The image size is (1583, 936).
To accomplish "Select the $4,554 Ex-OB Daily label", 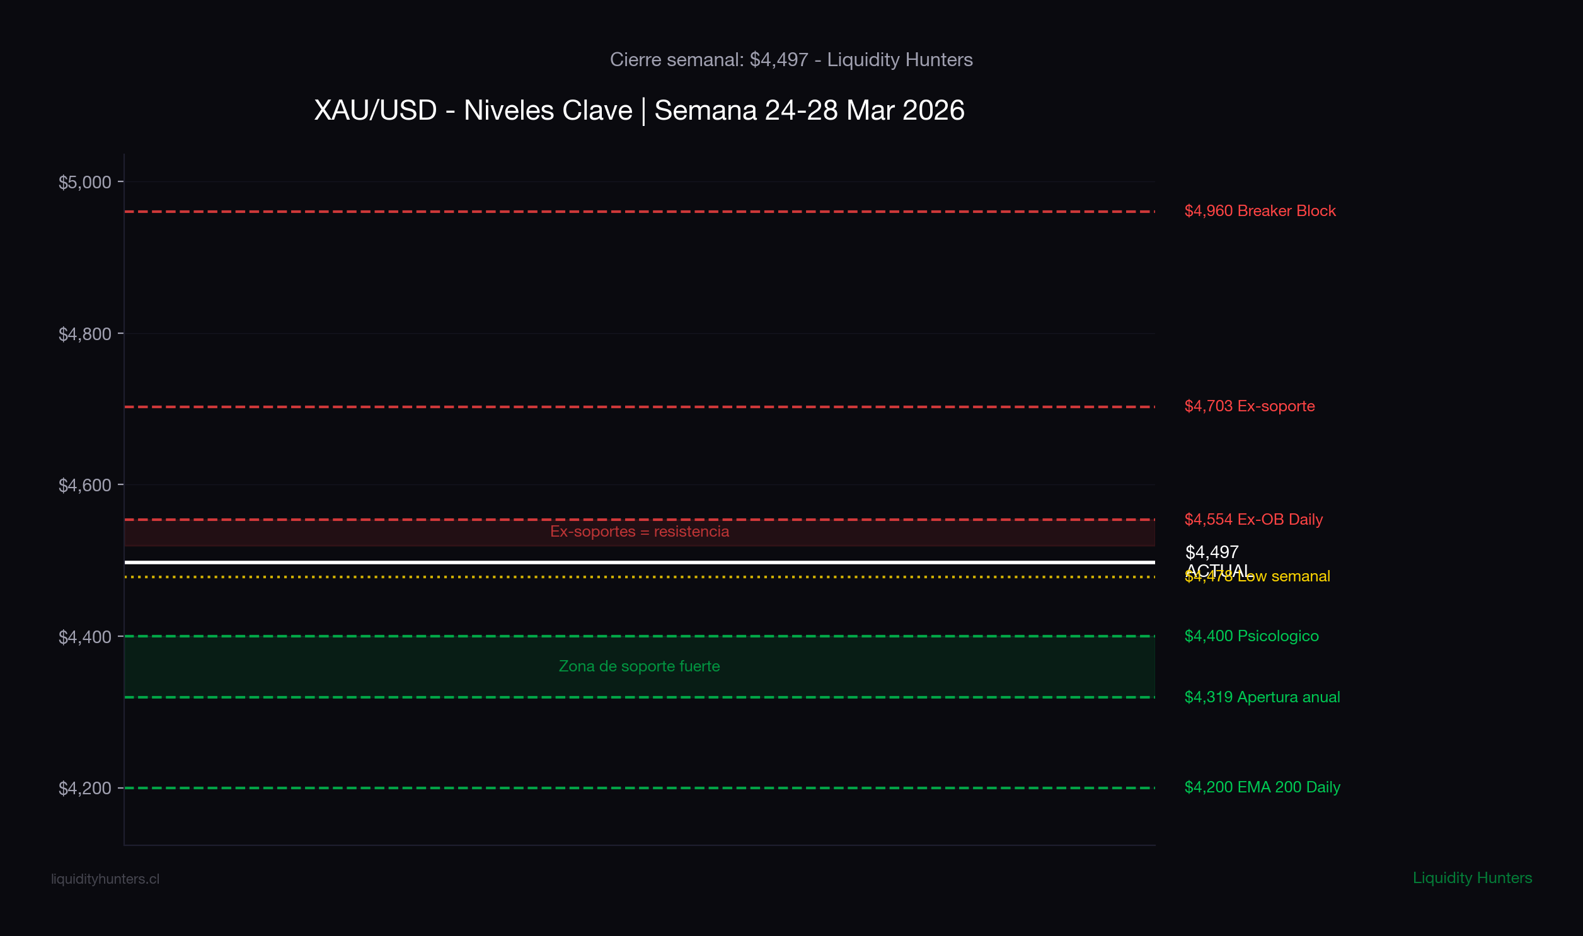I will 1253,519.
